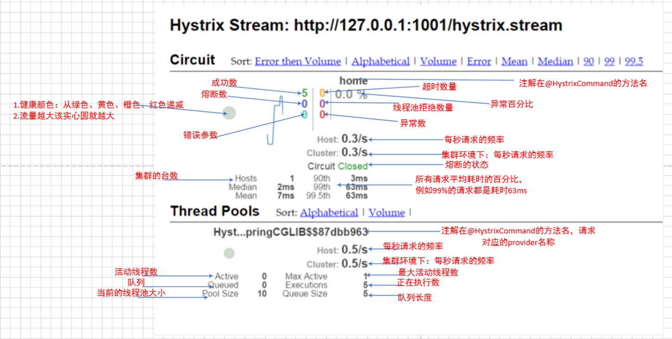Sort circuits by 99 percentile link
672x339 pixels.
point(609,62)
